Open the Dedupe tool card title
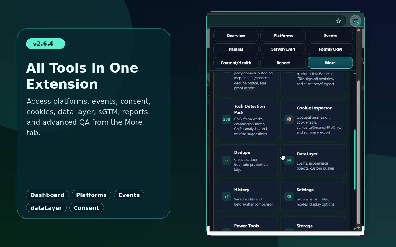The image size is (396, 247). [242, 153]
